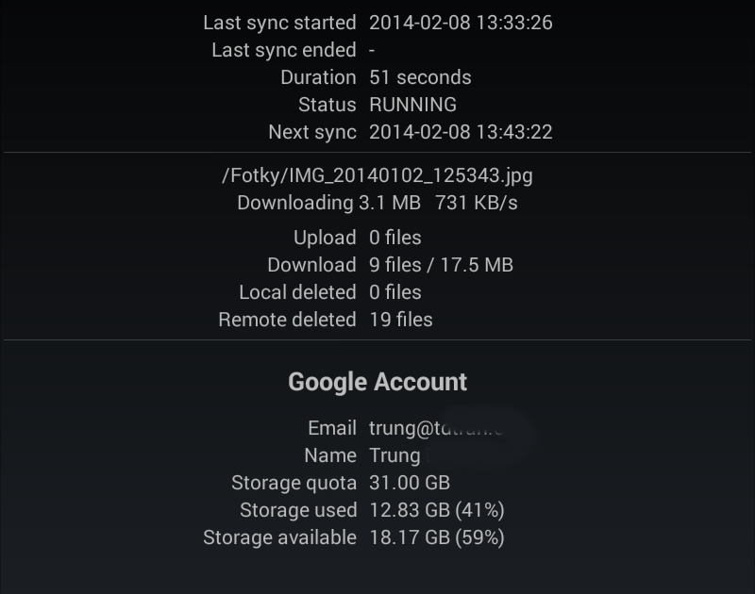
Task: Select the Last sync ended label
Action: [x=283, y=50]
